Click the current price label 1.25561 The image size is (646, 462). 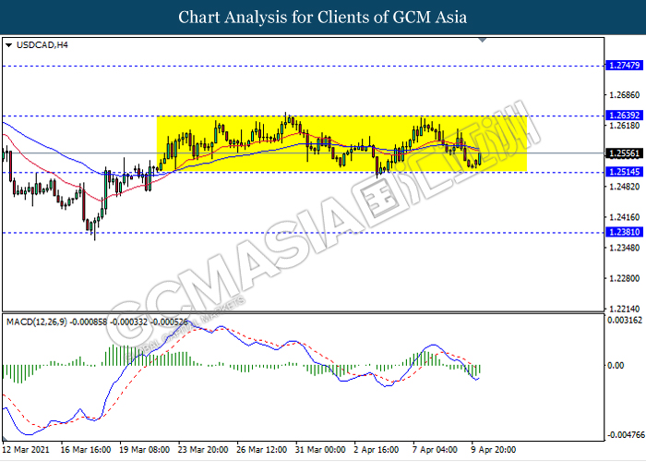[x=624, y=153]
